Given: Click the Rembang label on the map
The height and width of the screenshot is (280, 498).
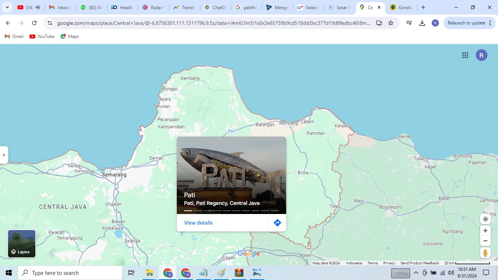Looking at the screenshot, I should click(289, 123).
